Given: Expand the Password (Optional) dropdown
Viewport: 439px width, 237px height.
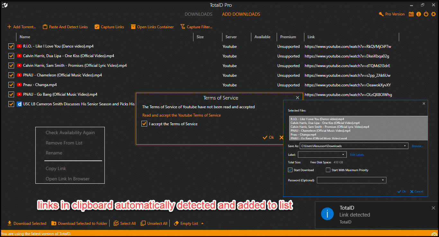Looking at the screenshot, I should point(383,180).
